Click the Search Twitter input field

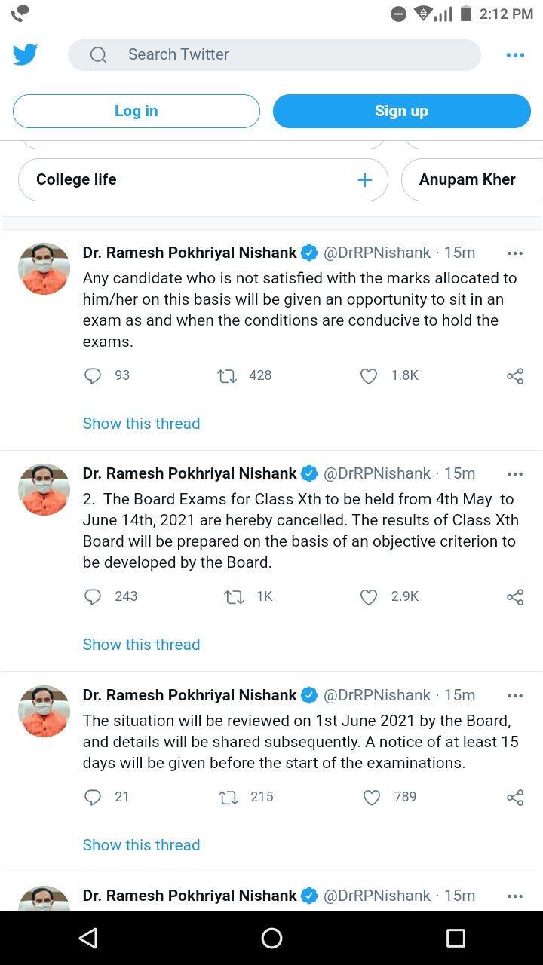point(275,54)
